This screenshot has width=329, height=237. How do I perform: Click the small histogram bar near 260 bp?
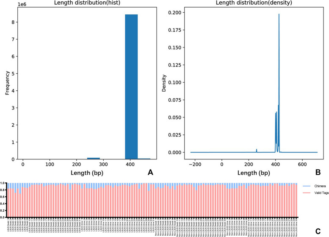pyautogui.click(x=94, y=159)
